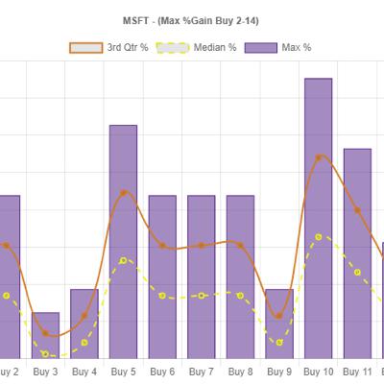Viewport: 384px width, 384px height.
Task: Select the Buy 9 purple Max bar
Action: [279, 324]
